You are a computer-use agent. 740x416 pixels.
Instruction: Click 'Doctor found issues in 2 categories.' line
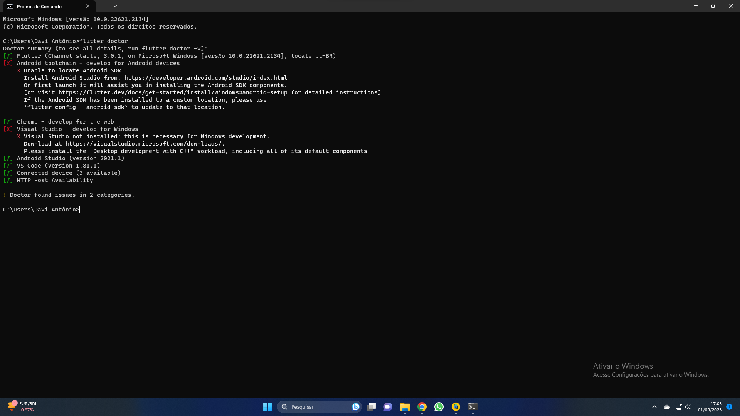coord(72,195)
